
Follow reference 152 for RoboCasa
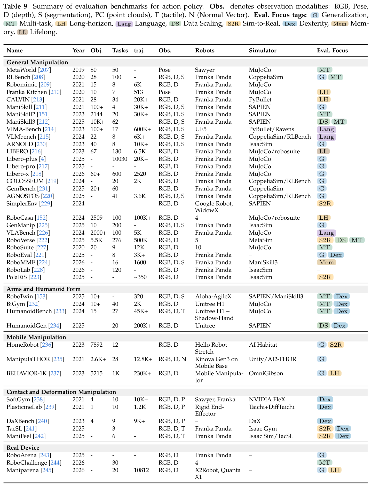click(x=41, y=218)
